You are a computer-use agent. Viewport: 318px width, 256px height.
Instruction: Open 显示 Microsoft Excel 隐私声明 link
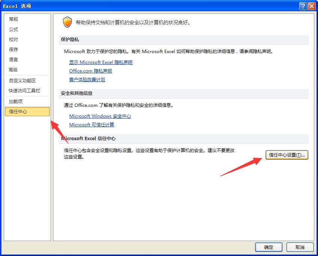click(101, 62)
